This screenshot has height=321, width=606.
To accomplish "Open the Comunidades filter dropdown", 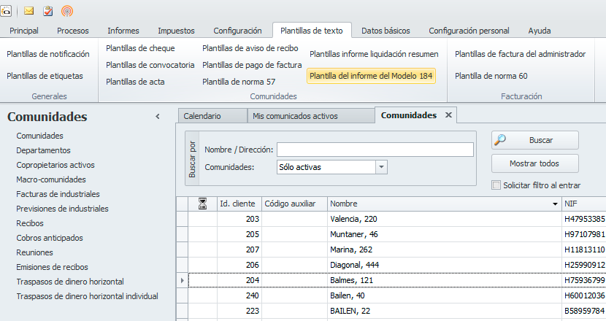I will pyautogui.click(x=381, y=167).
